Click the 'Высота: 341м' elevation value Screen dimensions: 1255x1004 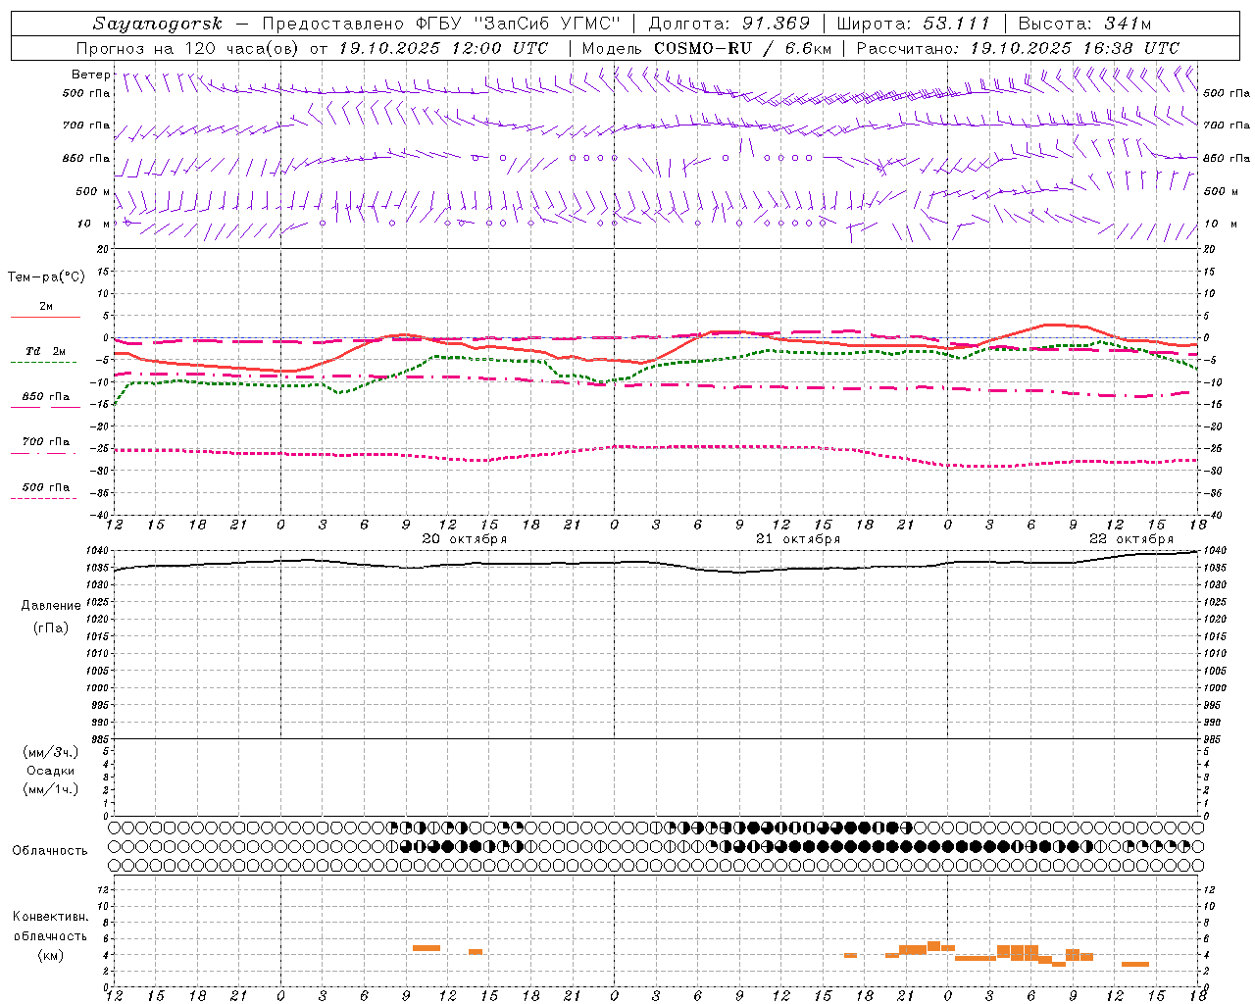[1084, 24]
